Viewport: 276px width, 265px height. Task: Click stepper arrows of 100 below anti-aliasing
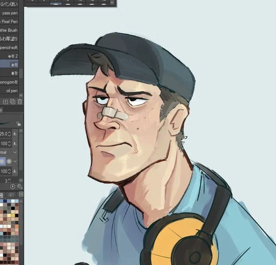[9, 171]
